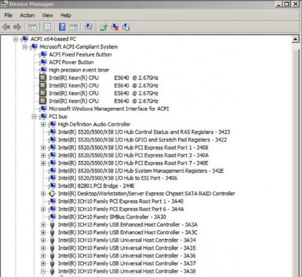302x277 pixels.
Task: Click the Disable device toolbar icon
Action: click(126, 27)
